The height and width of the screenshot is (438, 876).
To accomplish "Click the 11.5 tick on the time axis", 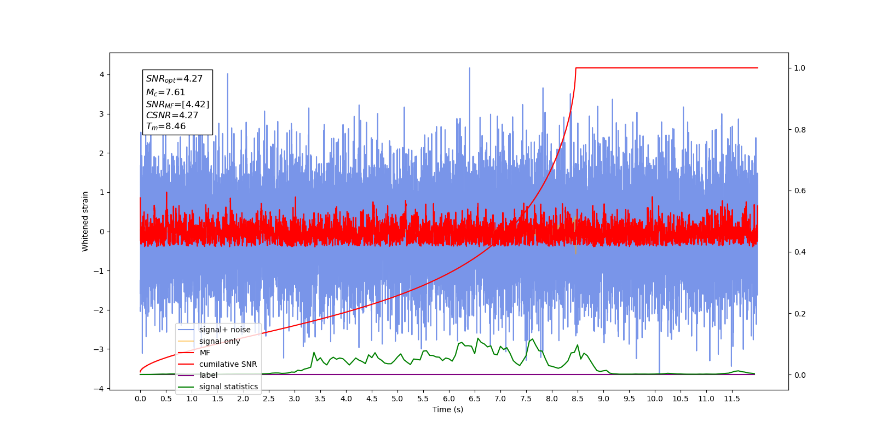I will [x=732, y=399].
